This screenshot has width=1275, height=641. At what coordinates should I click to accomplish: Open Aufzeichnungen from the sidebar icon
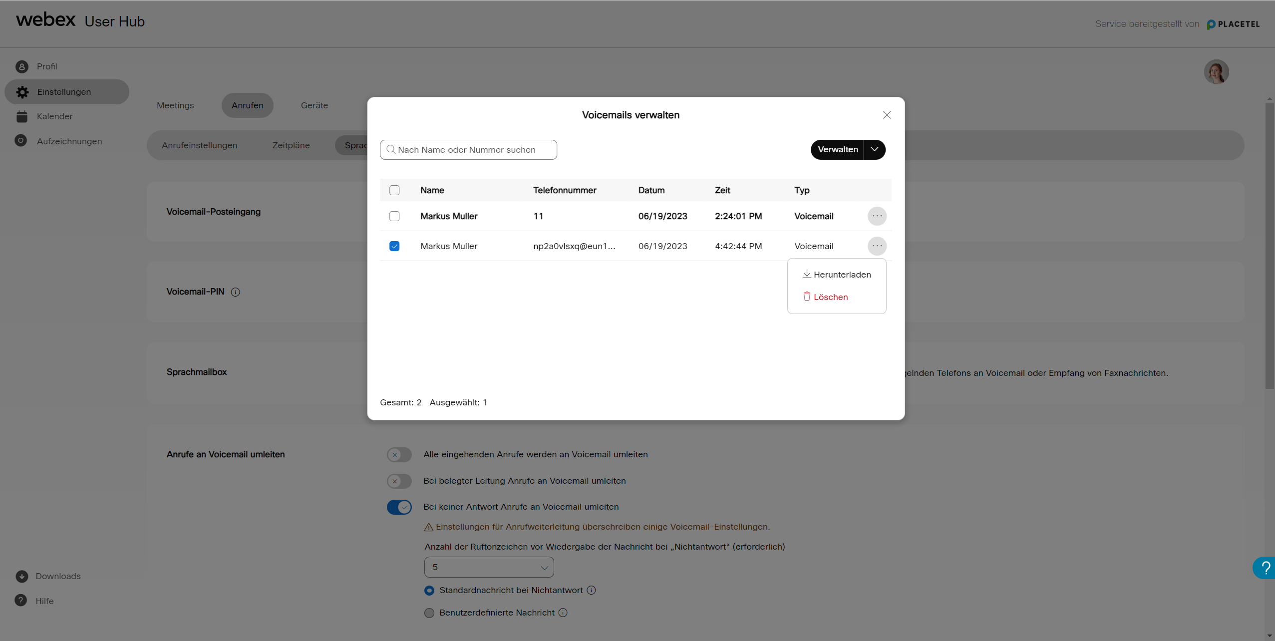21,141
